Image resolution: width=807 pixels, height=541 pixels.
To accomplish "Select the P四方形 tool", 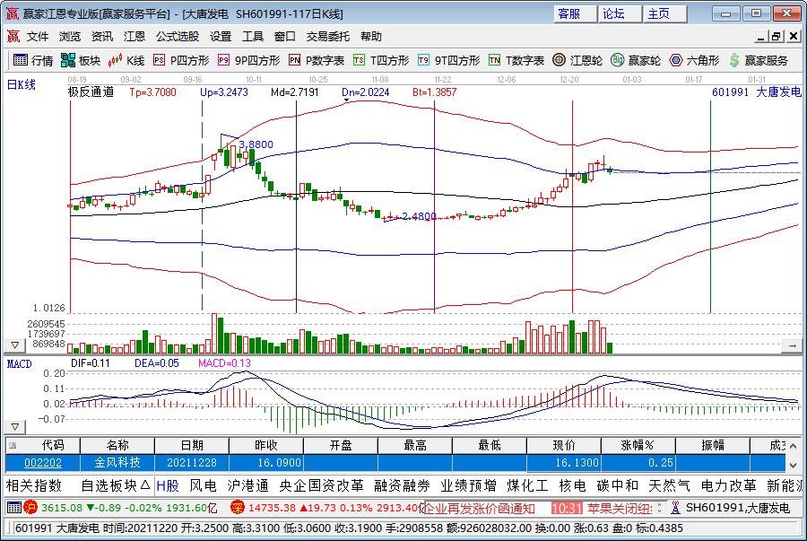I will [x=181, y=61].
